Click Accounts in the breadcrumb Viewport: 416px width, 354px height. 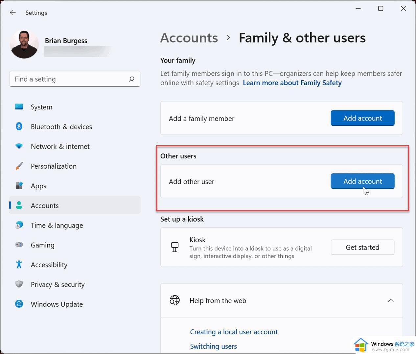189,38
